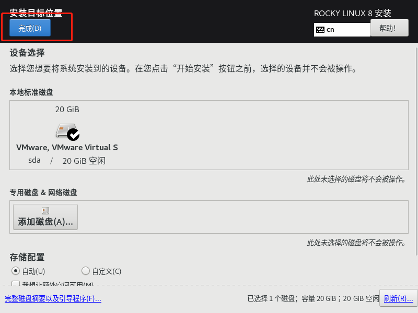Click the blue 完成(D) button
The image size is (418, 313).
(30, 28)
